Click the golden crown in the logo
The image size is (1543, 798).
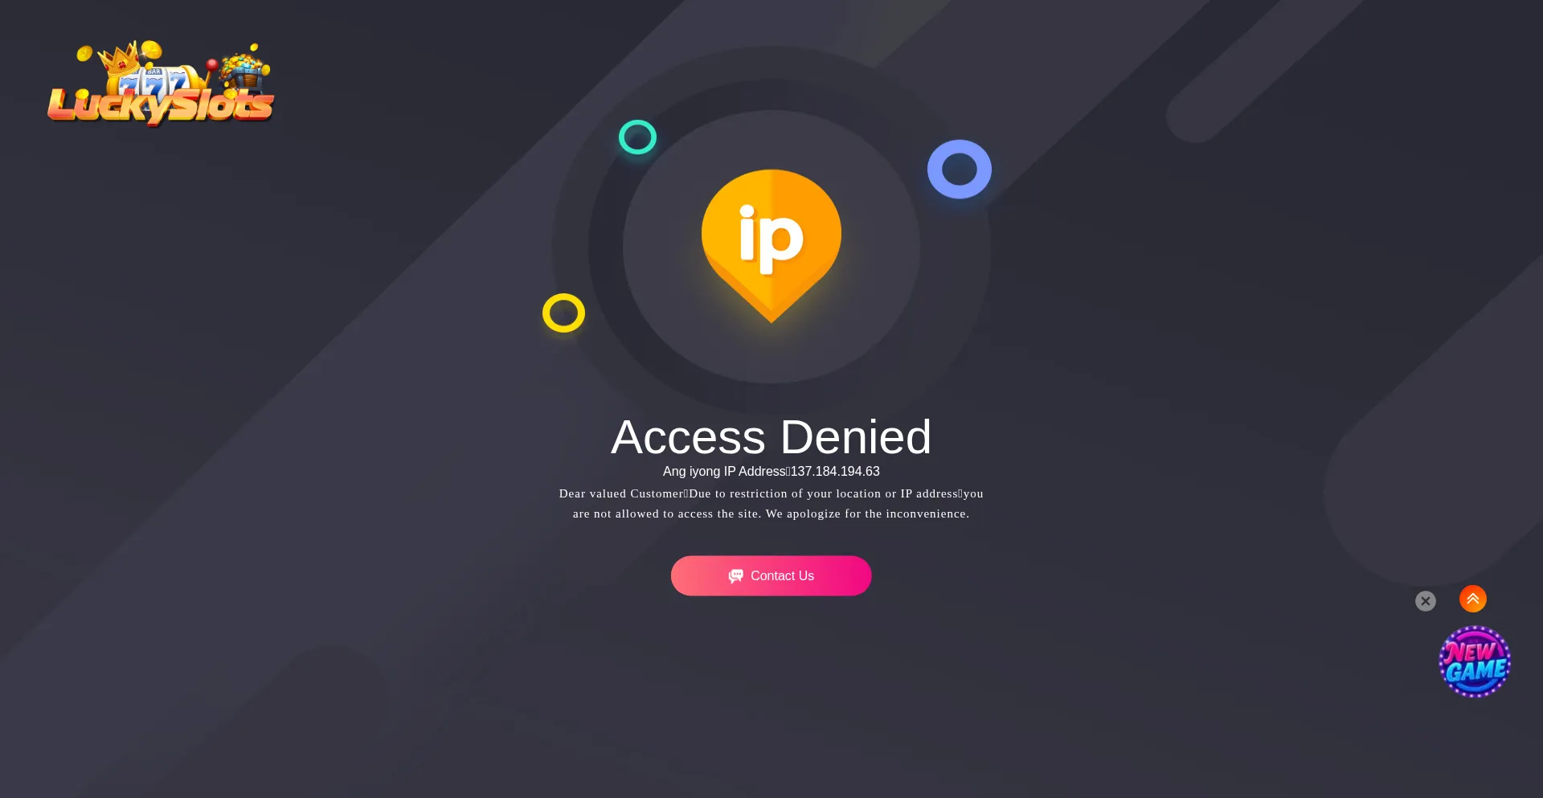pos(118,58)
